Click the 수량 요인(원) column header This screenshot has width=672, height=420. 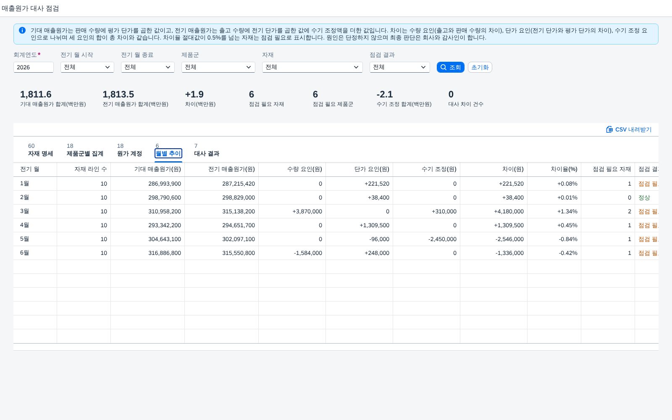coord(292,169)
